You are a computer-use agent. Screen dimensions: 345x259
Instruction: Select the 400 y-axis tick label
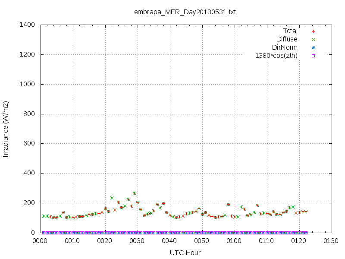click(x=29, y=173)
